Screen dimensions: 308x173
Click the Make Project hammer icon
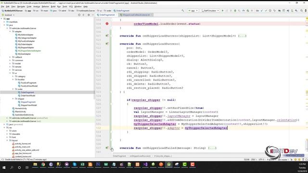[x=183, y=11]
